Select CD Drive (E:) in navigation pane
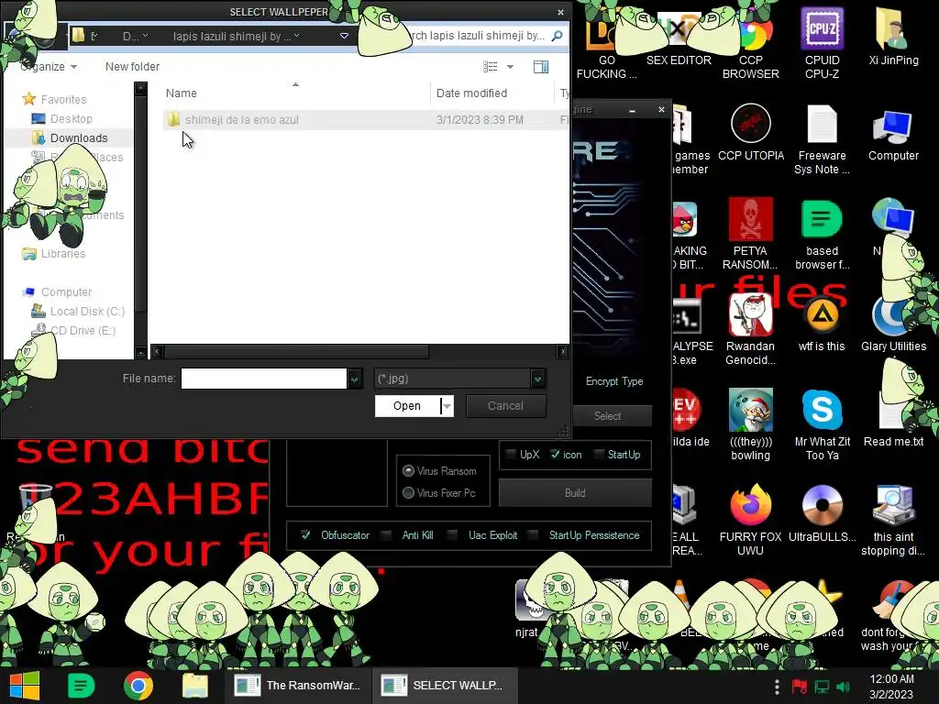Image resolution: width=939 pixels, height=704 pixels. (83, 330)
